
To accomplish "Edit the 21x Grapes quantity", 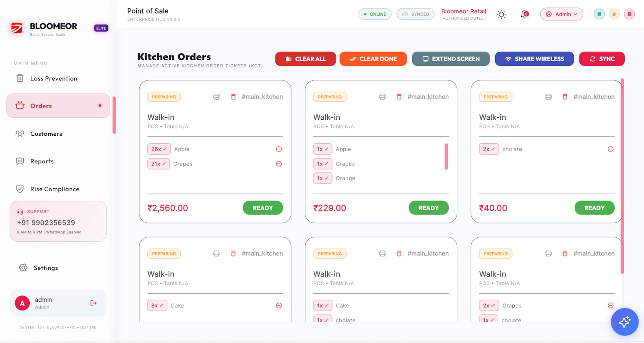I will tap(159, 164).
